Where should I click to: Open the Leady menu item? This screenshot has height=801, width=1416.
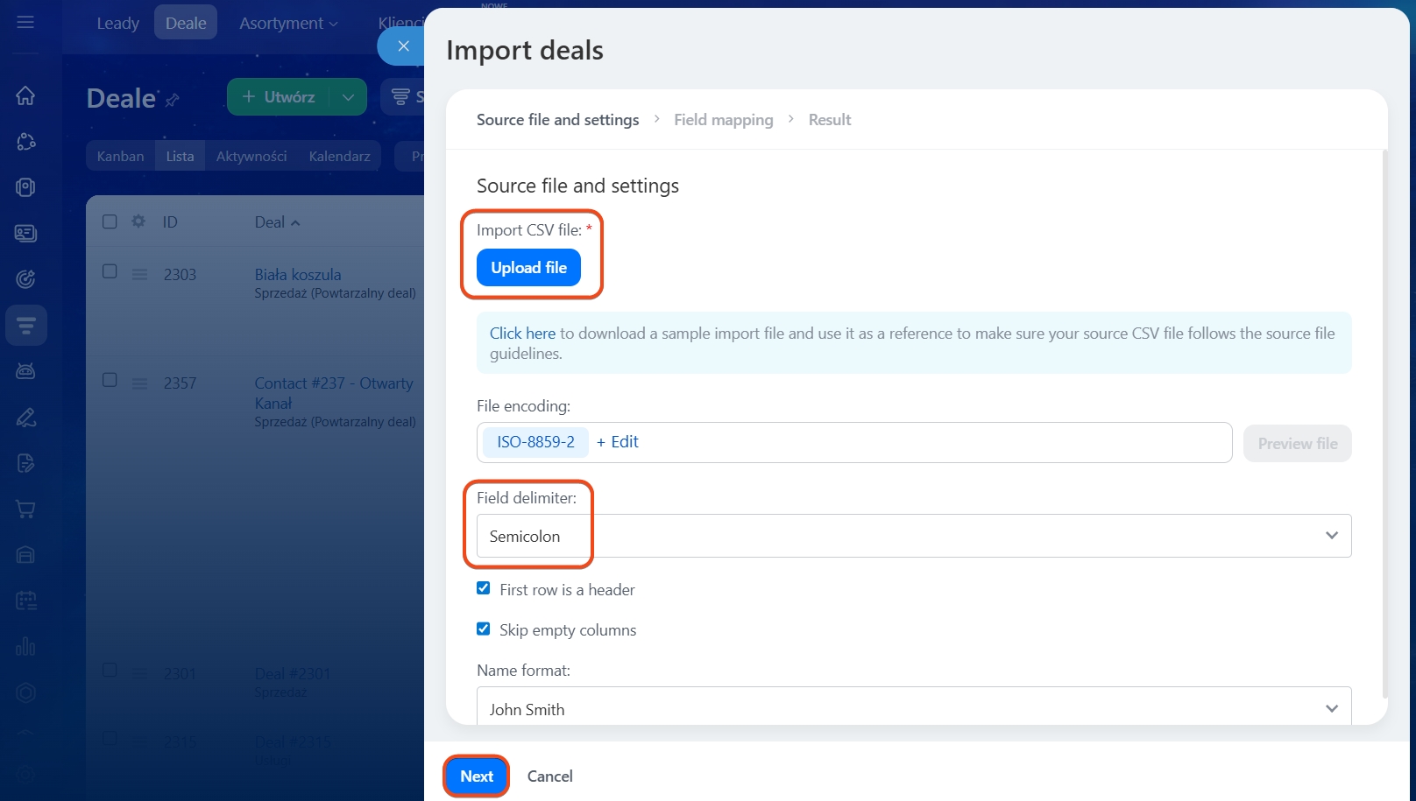[x=117, y=24]
